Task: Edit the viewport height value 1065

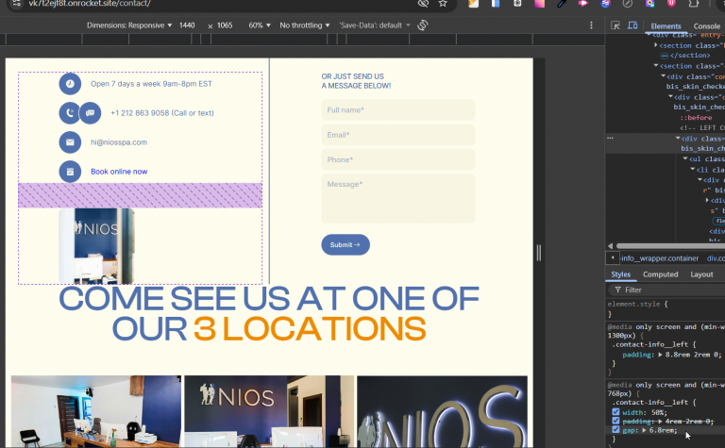Action: (x=225, y=25)
